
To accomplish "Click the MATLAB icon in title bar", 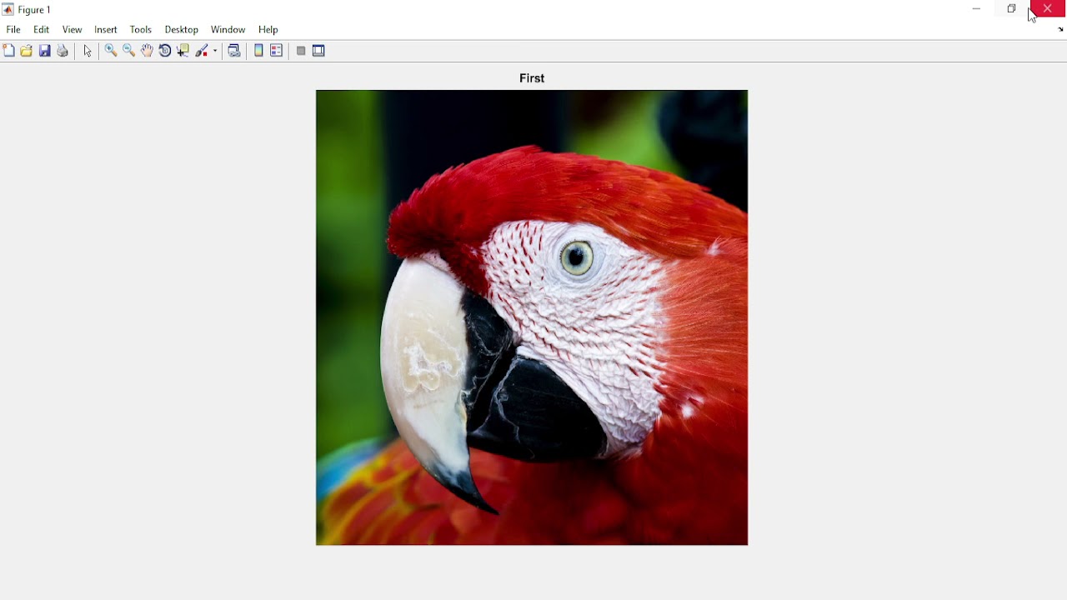I will tap(8, 10).
